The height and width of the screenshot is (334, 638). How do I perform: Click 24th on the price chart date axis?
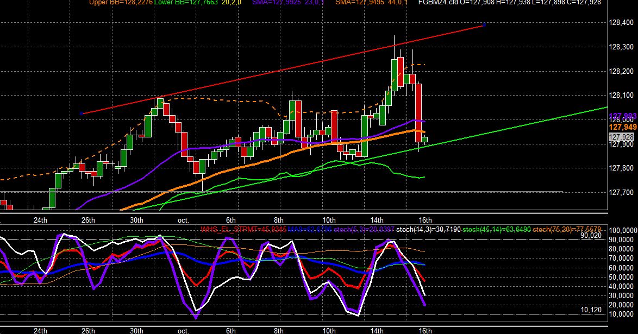coord(40,220)
